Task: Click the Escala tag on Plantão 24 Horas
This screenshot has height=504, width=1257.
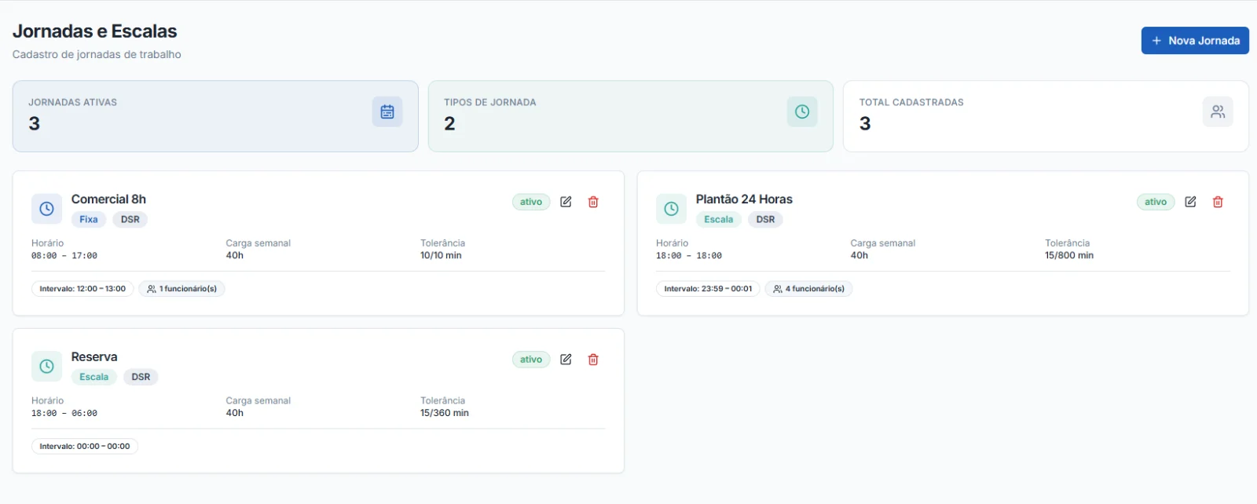Action: click(x=718, y=220)
